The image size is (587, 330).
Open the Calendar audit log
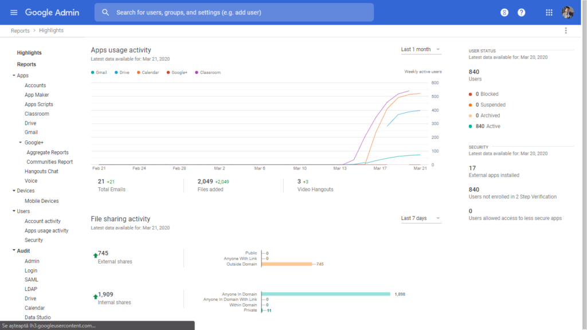point(34,308)
